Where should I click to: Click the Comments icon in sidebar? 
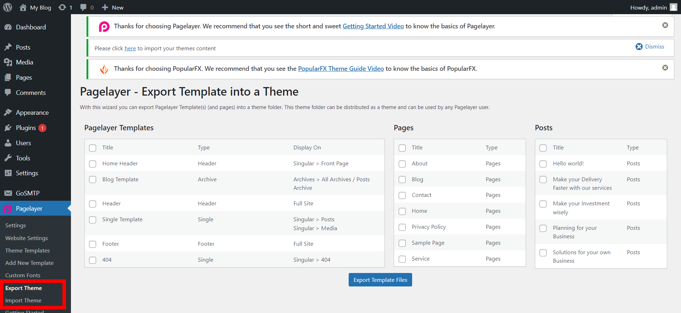point(8,93)
